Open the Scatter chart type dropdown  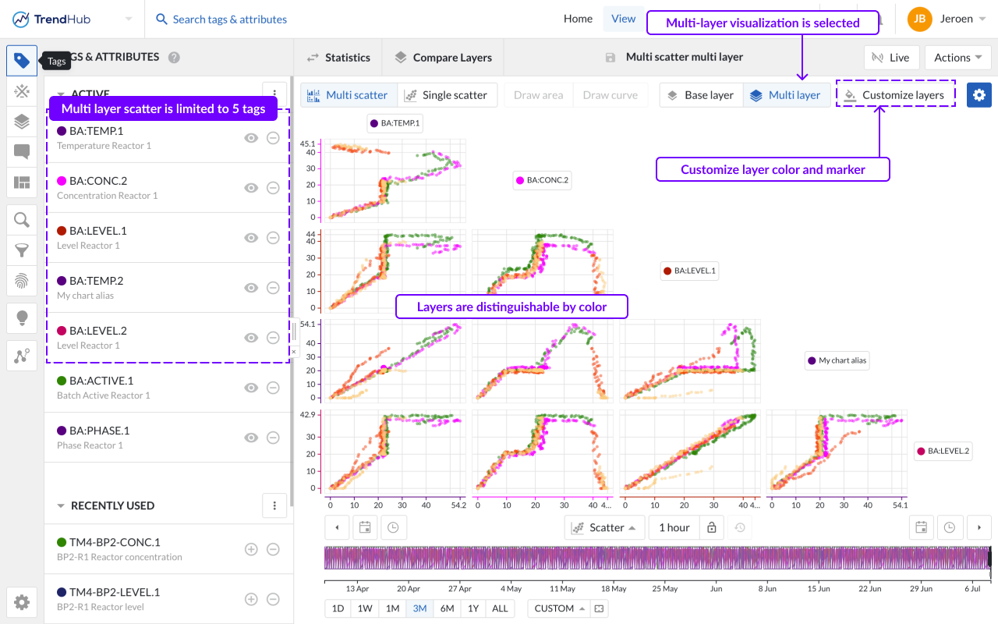604,527
